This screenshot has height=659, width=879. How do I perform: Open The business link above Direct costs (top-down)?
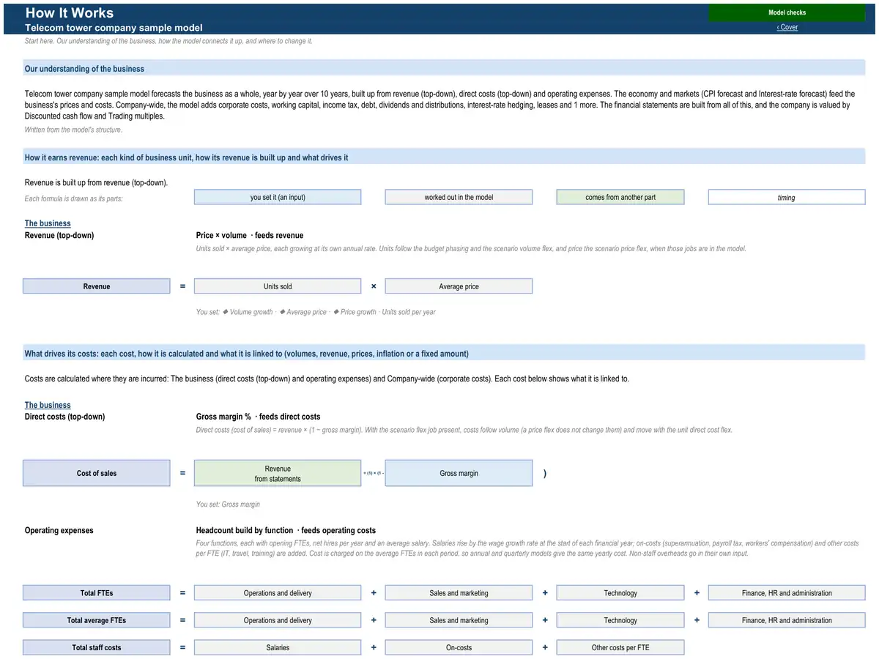48,405
